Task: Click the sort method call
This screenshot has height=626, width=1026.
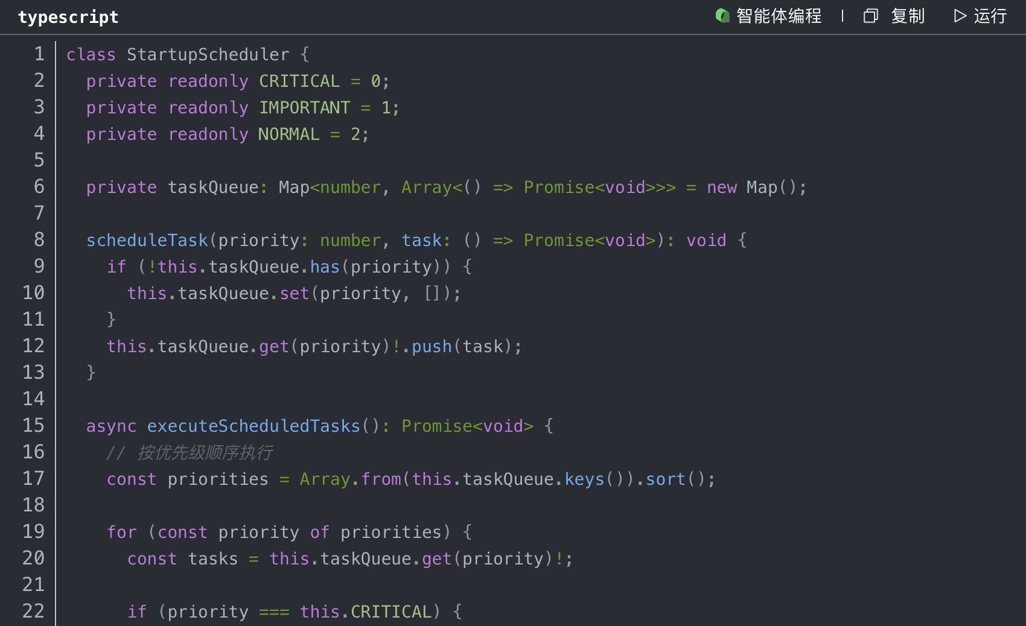Action: coord(666,479)
